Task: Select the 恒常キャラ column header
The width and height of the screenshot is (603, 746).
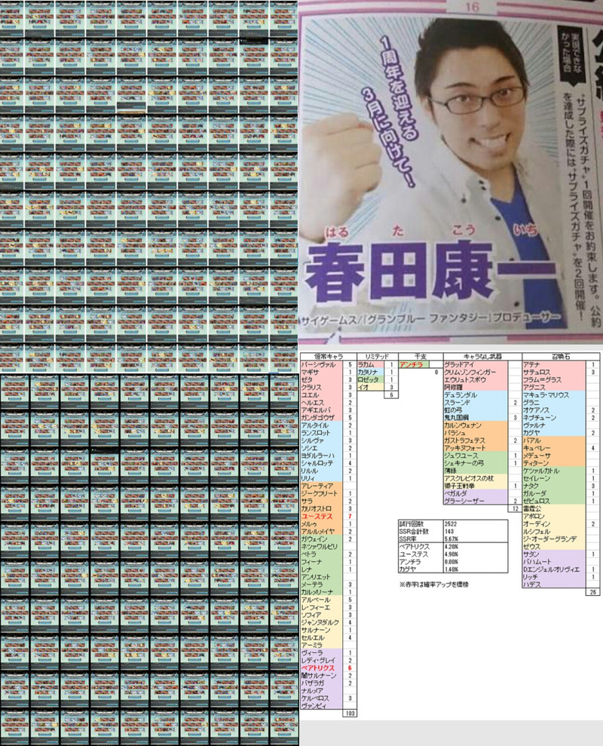Action: (x=329, y=356)
